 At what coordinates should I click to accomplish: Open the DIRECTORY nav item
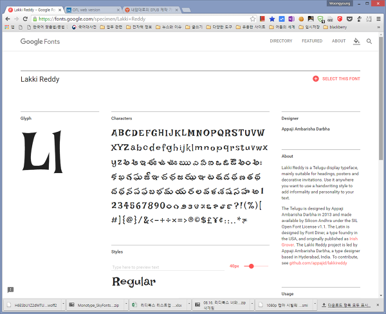[x=281, y=41]
